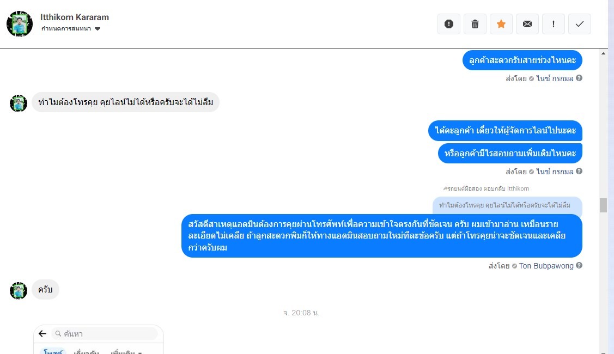This screenshot has height=354, width=614.
Task: Click the ค้นหา search field
Action: [x=105, y=334]
